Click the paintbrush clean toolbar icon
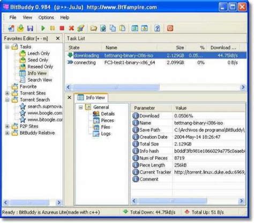The width and height of the screenshot is (254, 223). [x=81, y=28]
